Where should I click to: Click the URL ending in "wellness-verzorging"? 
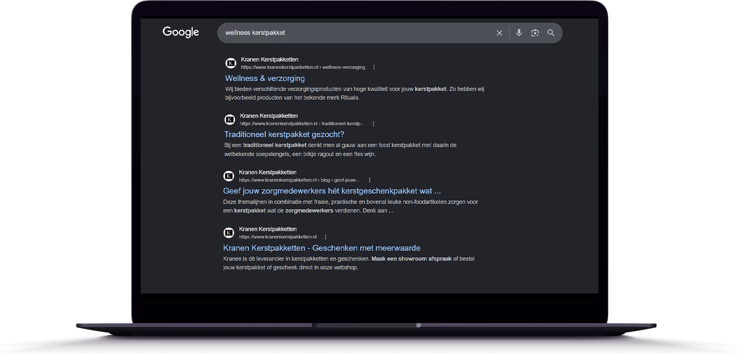303,67
